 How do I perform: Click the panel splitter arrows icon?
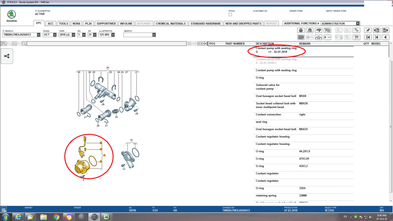tap(205, 44)
